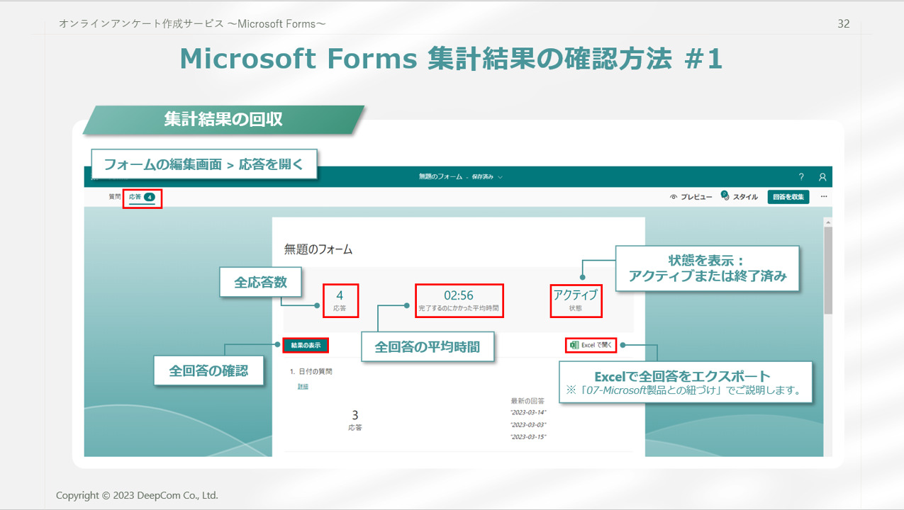This screenshot has height=510, width=904.
Task: Expand the chevron beside 保存済み
Action: click(x=501, y=177)
